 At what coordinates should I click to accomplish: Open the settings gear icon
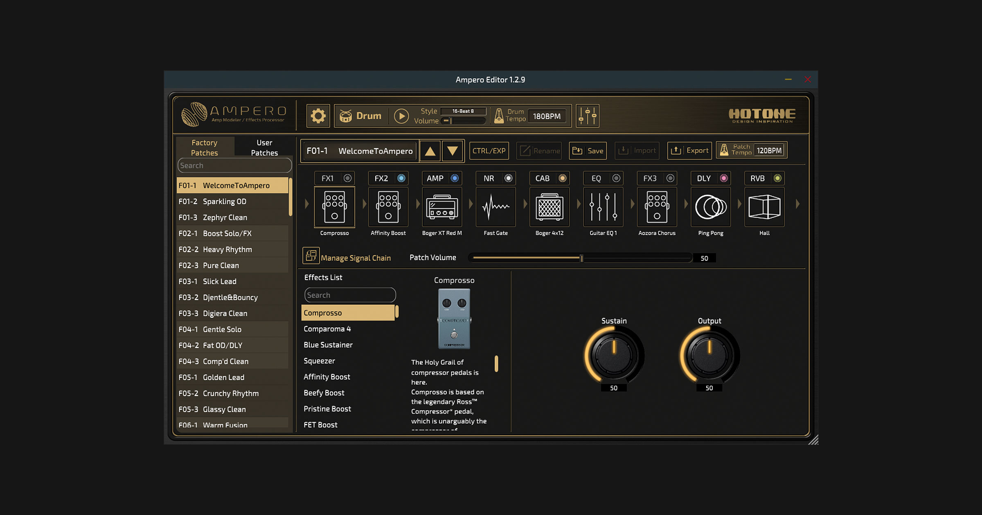coord(318,116)
